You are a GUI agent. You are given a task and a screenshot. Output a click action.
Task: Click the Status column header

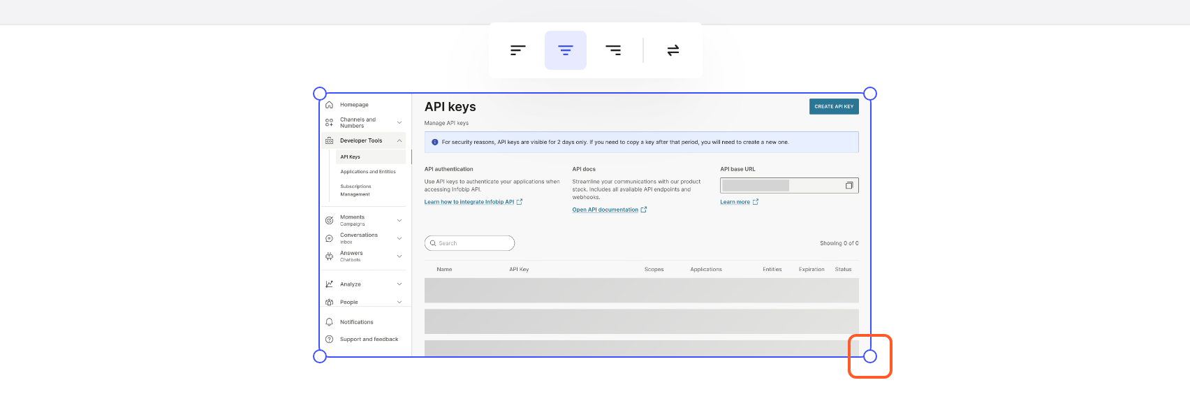click(843, 269)
